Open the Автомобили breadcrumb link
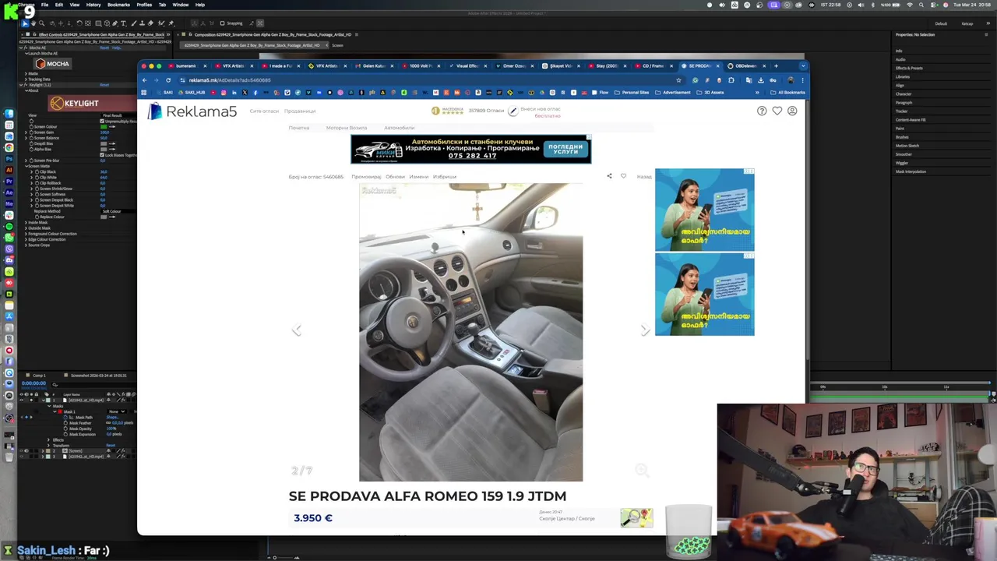The width and height of the screenshot is (997, 561). (399, 128)
